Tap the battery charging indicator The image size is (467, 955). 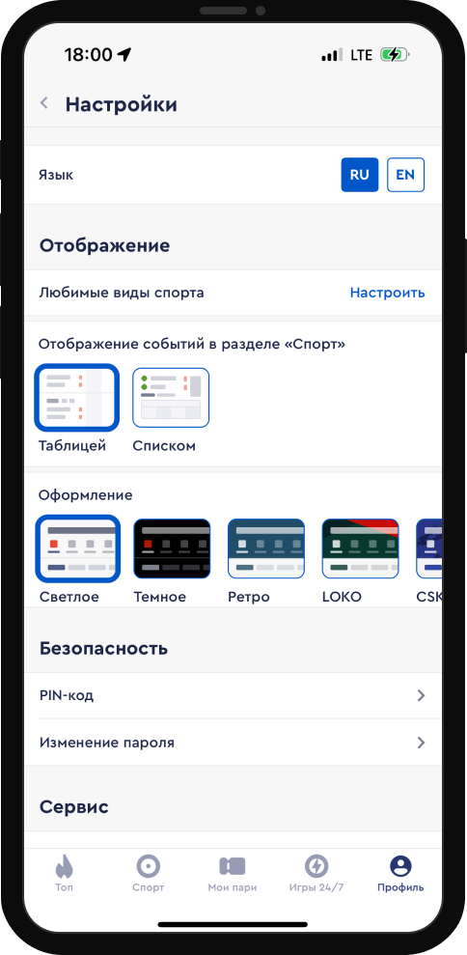point(396,55)
